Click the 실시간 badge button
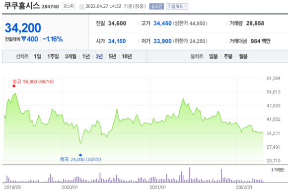The image size is (288, 193). (x=156, y=6)
